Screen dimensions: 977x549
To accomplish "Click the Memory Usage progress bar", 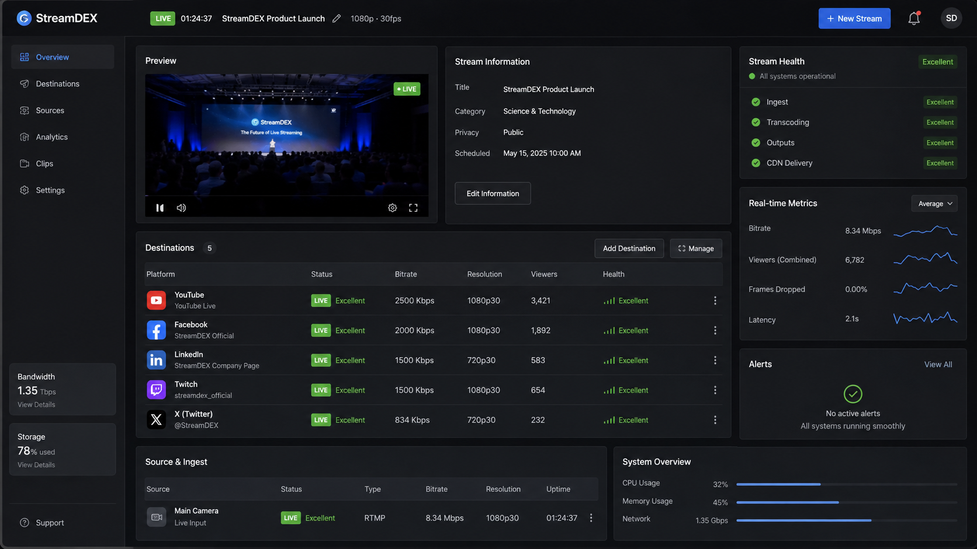I will 847,502.
